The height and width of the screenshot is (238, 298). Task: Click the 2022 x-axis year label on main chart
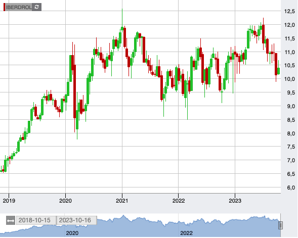point(179,201)
